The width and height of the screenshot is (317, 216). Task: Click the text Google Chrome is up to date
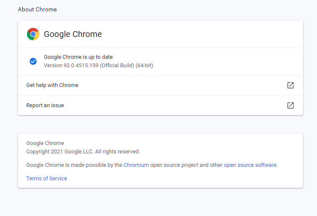pyautogui.click(x=78, y=57)
